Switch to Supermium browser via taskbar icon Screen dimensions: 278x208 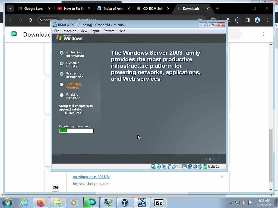click(x=91, y=203)
